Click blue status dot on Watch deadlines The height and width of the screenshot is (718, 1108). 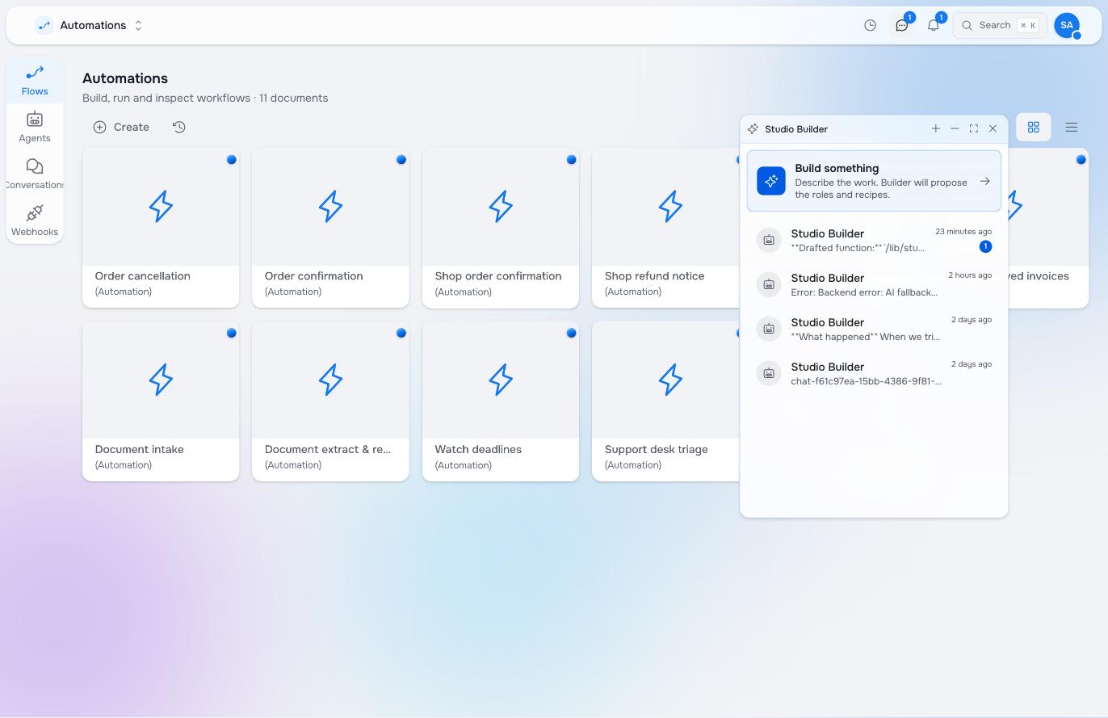point(571,333)
